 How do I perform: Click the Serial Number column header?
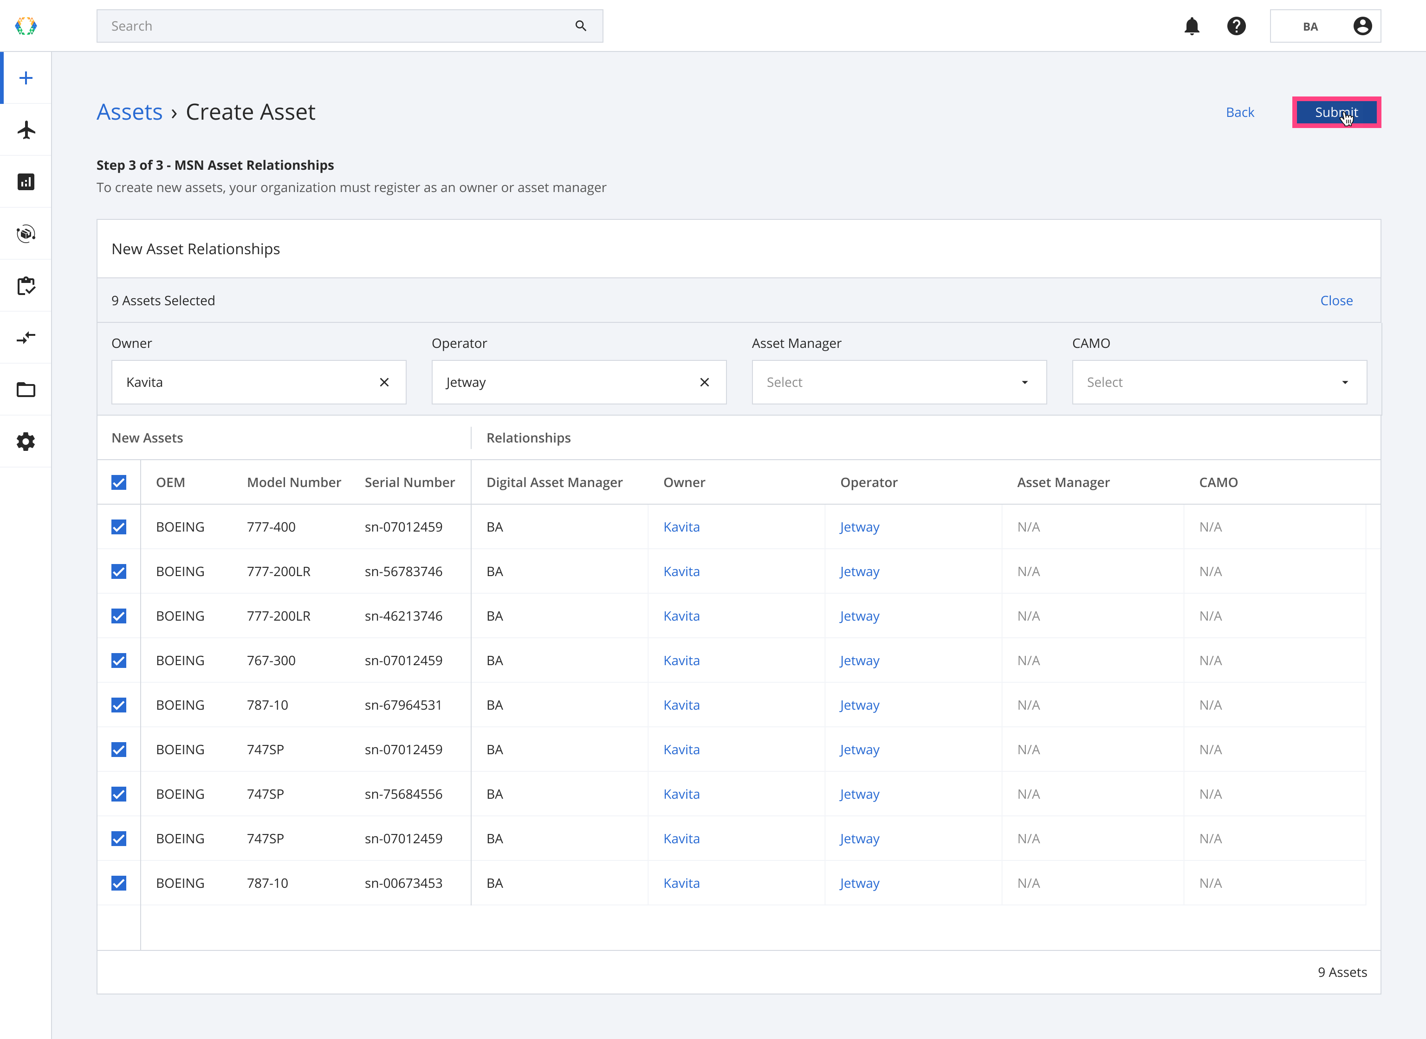point(410,482)
